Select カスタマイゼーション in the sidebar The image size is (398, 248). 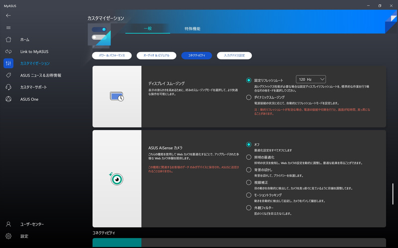tap(35, 63)
